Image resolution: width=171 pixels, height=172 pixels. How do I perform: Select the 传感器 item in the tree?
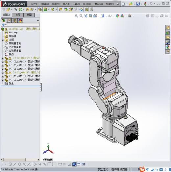pyautogui.click(x=12, y=36)
